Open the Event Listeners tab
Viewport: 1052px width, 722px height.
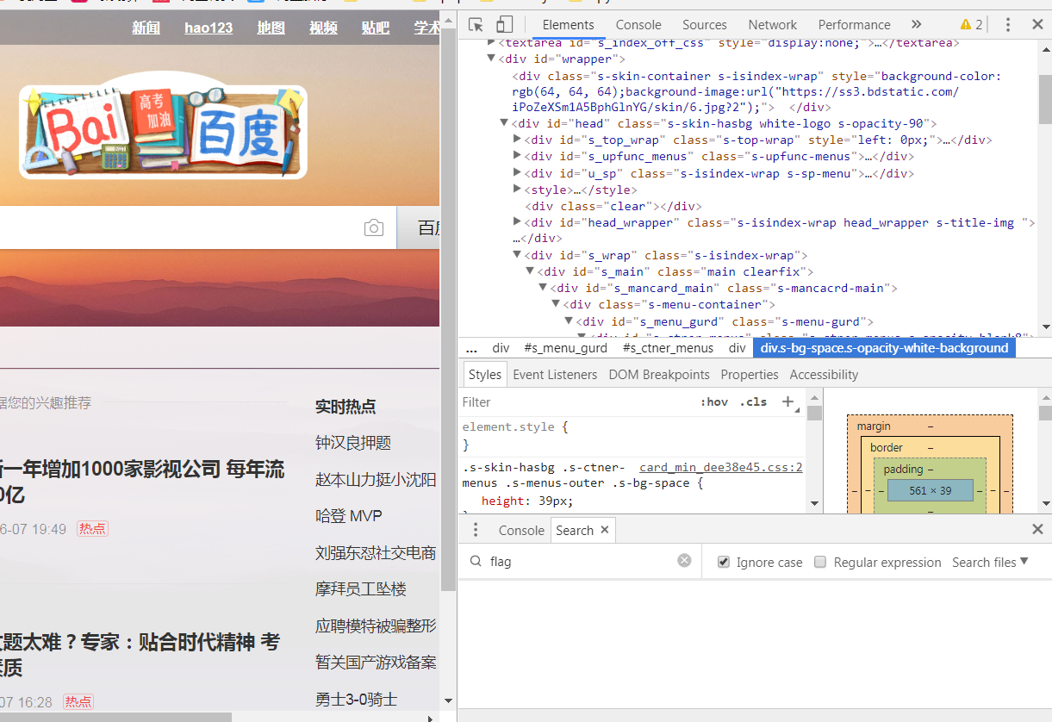[554, 375]
